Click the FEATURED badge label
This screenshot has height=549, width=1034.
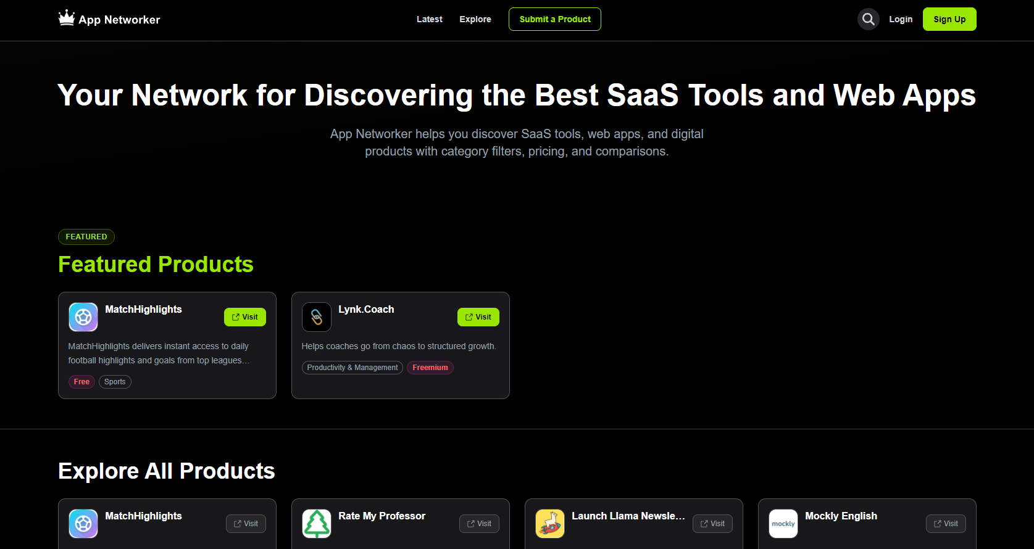click(86, 237)
